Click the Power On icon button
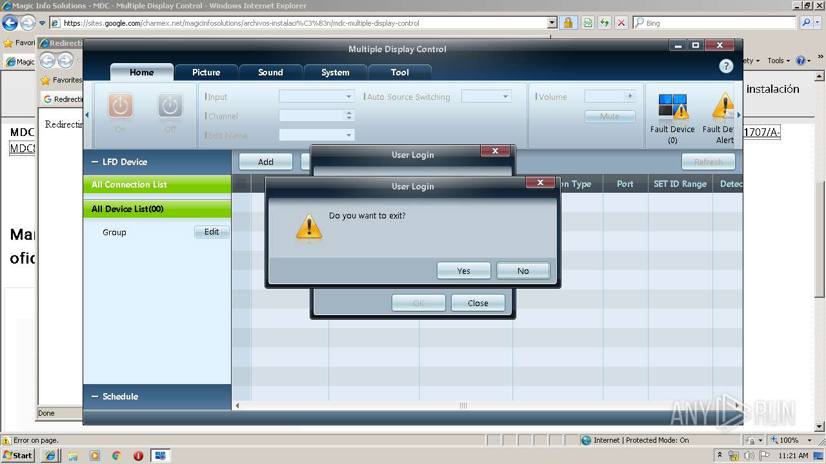826x464 pixels. pyautogui.click(x=121, y=106)
